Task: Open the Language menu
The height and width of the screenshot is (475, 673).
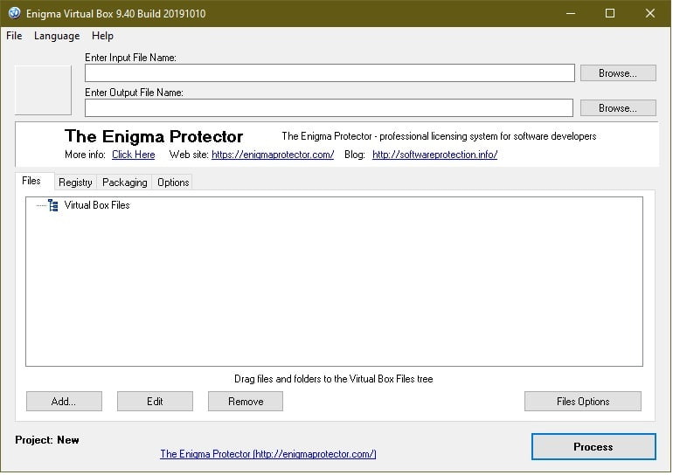Action: coord(57,36)
